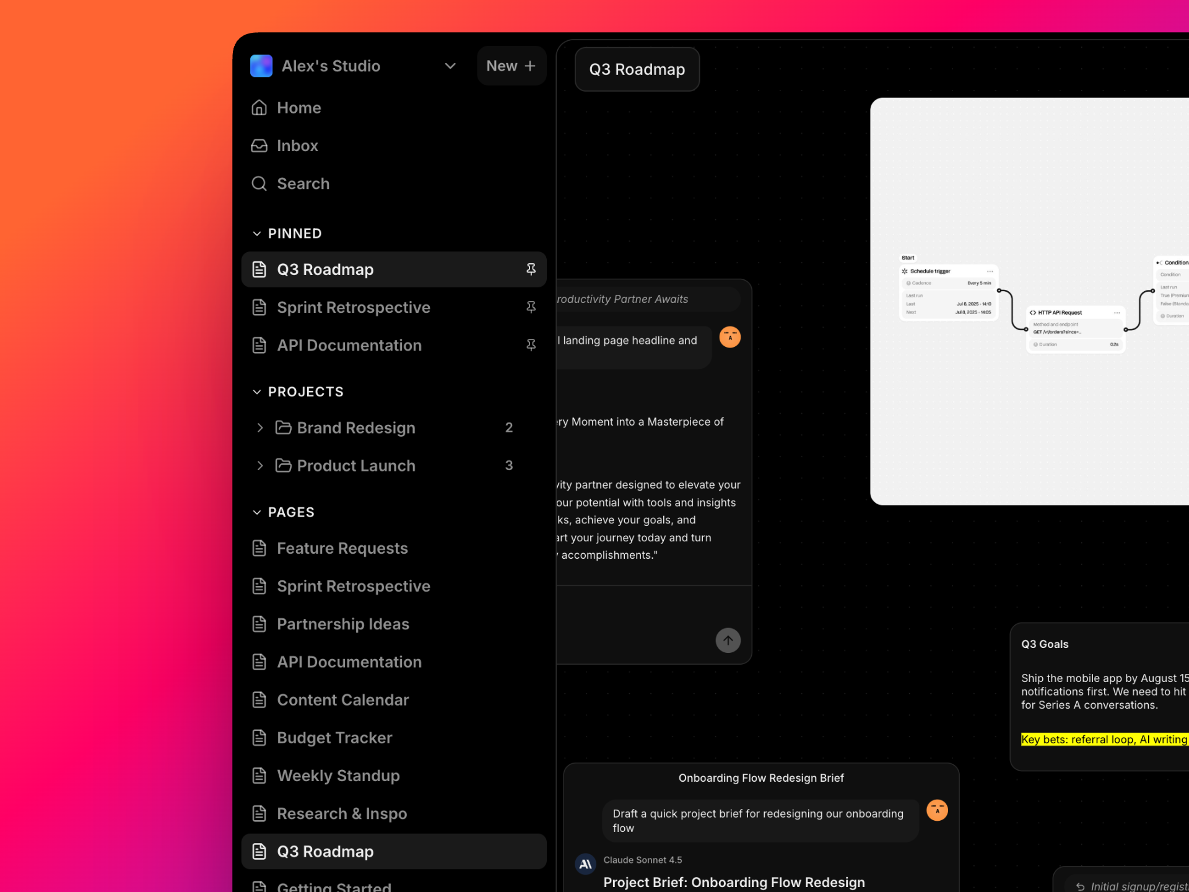Image resolution: width=1189 pixels, height=892 pixels.
Task: Click the Partnership Ideas document icon
Action: pyautogui.click(x=259, y=624)
